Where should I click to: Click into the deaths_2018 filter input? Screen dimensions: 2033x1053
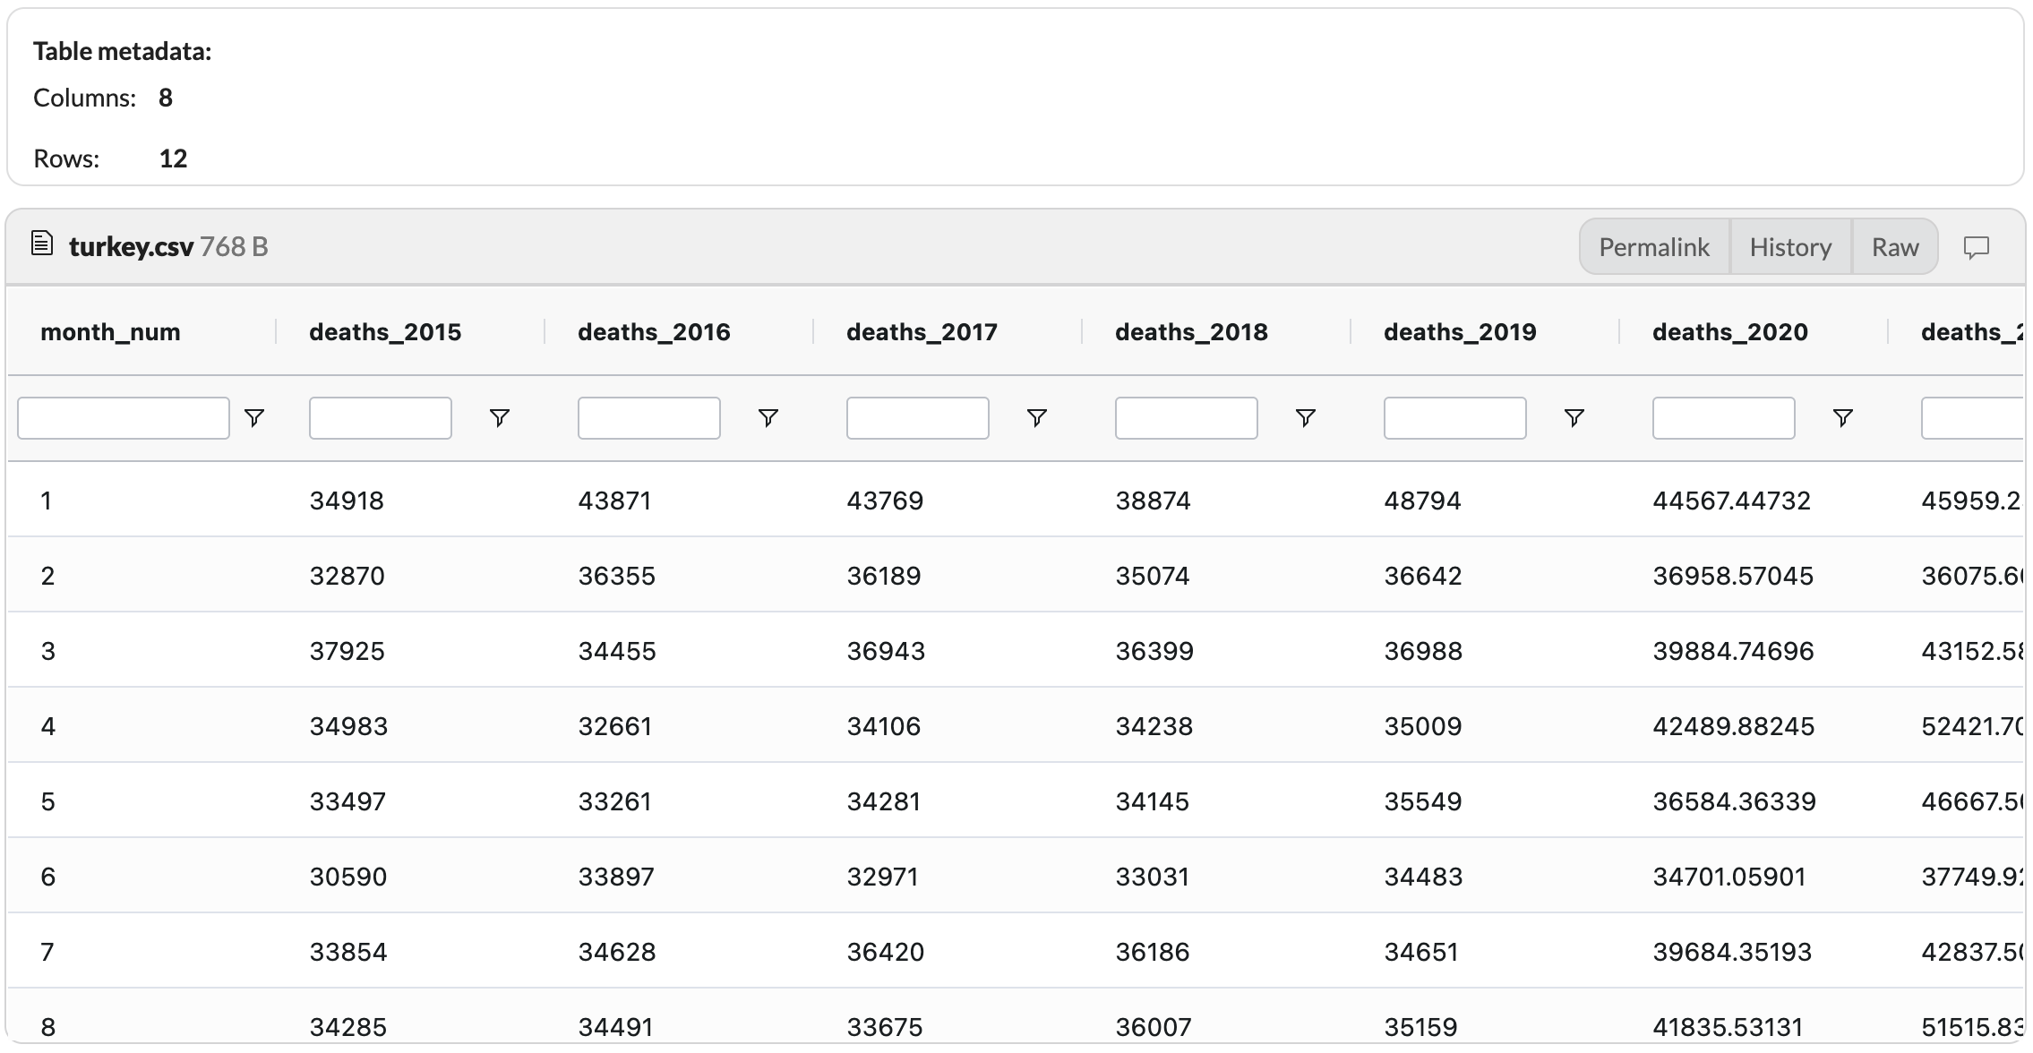coord(1187,418)
